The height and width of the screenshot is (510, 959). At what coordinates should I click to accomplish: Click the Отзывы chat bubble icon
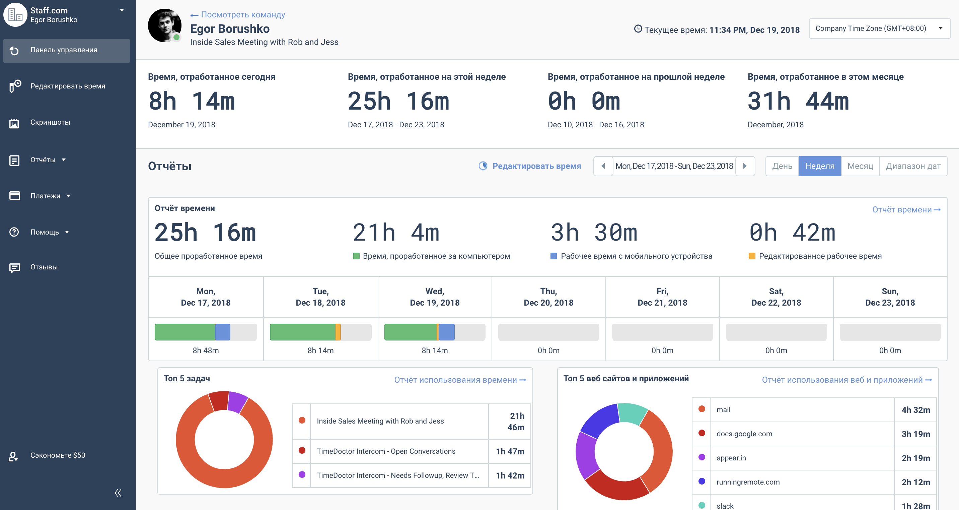[x=14, y=267]
